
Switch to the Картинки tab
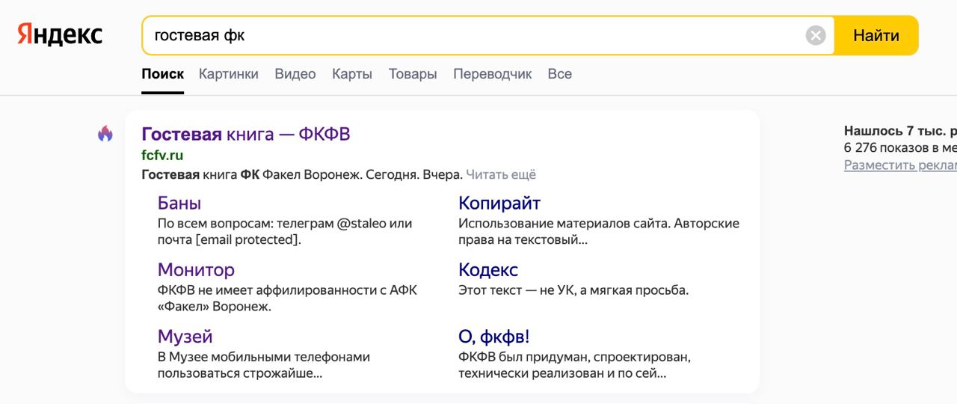228,74
